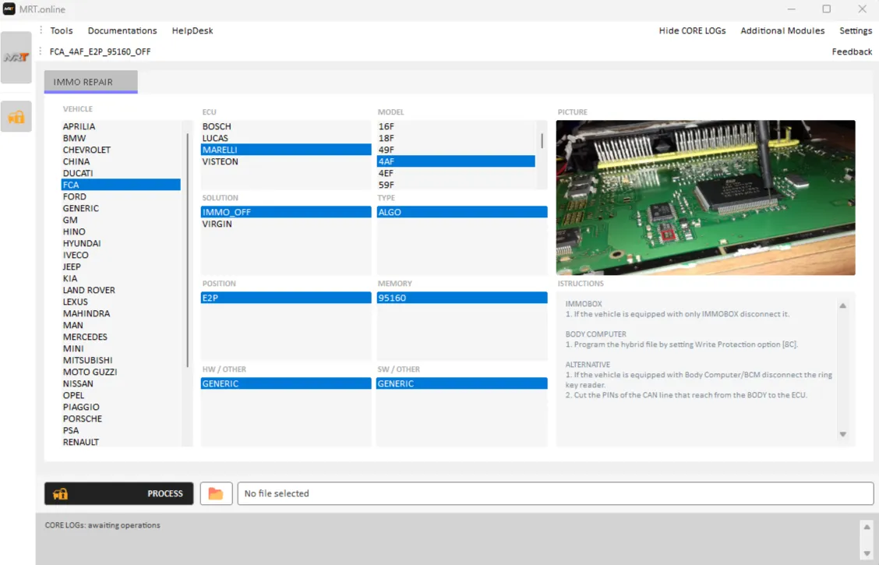Select BOSCH in ECU list

point(286,127)
